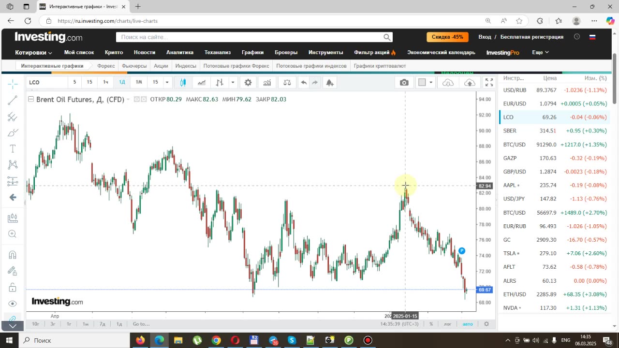
Task: Take a chart snapshot with camera
Action: [x=404, y=82]
